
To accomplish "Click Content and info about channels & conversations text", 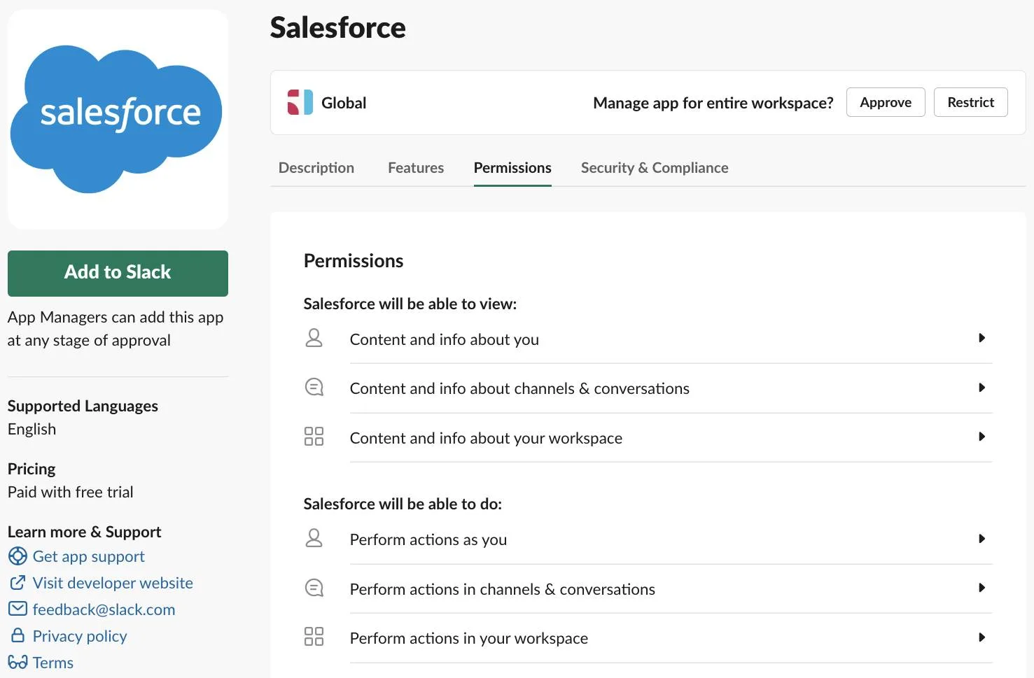I will 519,388.
